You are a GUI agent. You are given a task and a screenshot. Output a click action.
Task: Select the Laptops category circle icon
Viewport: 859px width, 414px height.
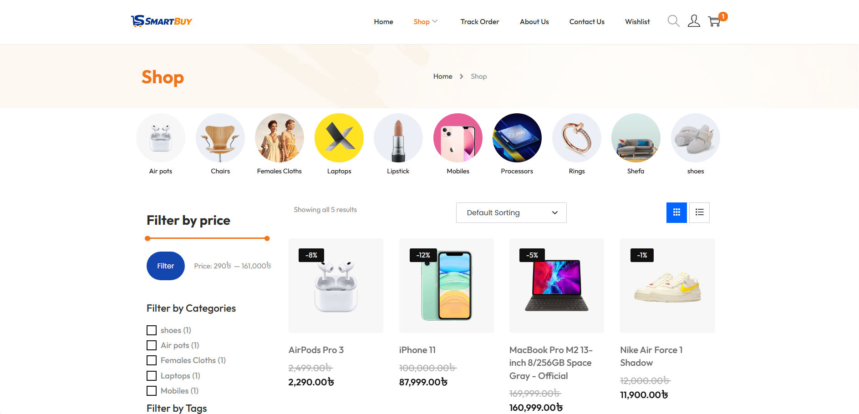[x=339, y=138]
